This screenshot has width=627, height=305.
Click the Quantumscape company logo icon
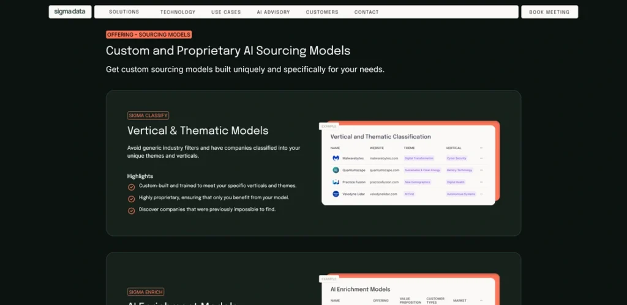[336, 171]
